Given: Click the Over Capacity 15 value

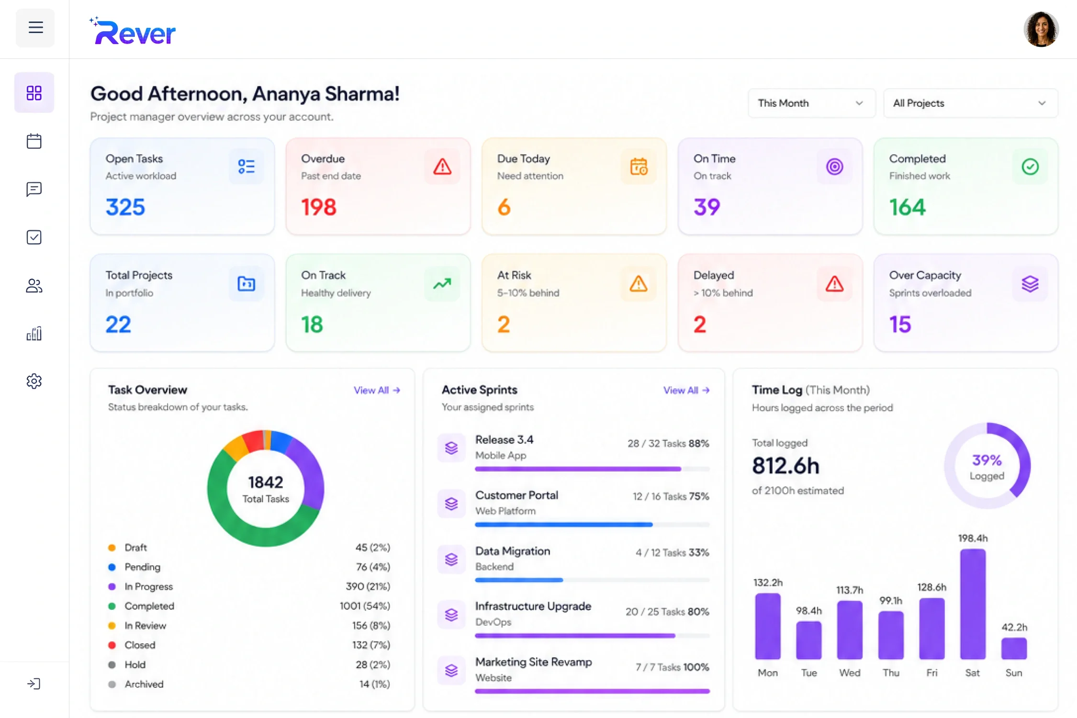Looking at the screenshot, I should [x=900, y=325].
